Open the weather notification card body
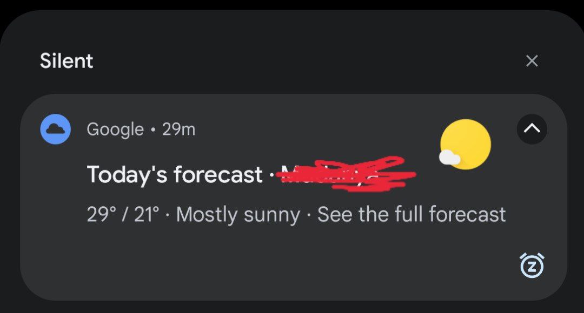This screenshot has height=313, width=584. (294, 197)
